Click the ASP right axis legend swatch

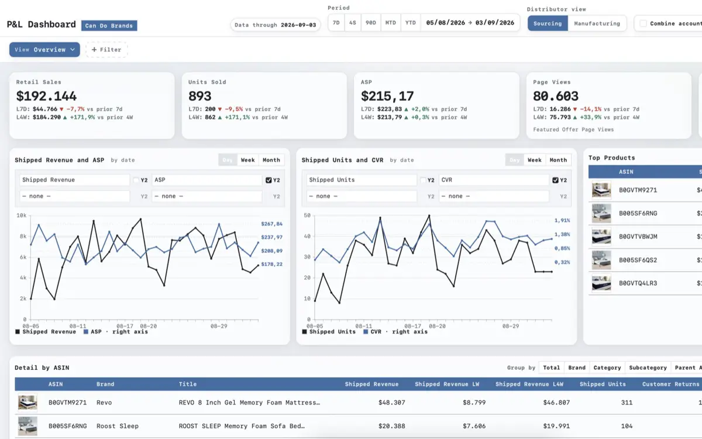click(x=86, y=332)
